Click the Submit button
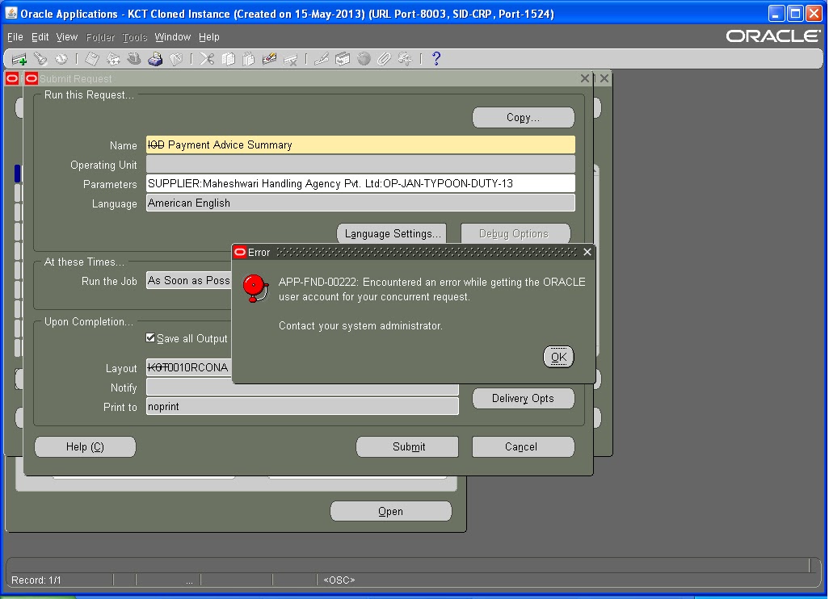Viewport: 829px width, 599px height. point(407,447)
